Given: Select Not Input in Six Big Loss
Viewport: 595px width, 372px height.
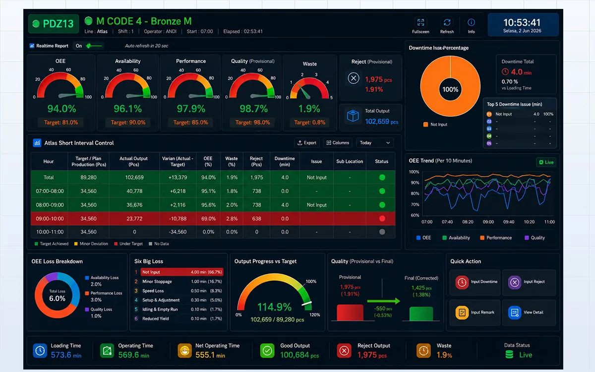Looking at the screenshot, I should [179, 272].
